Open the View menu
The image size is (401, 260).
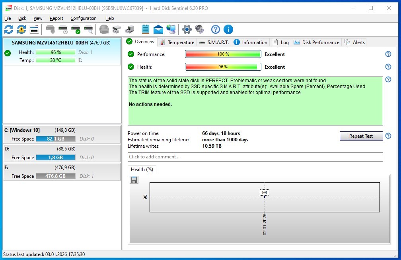click(x=38, y=18)
